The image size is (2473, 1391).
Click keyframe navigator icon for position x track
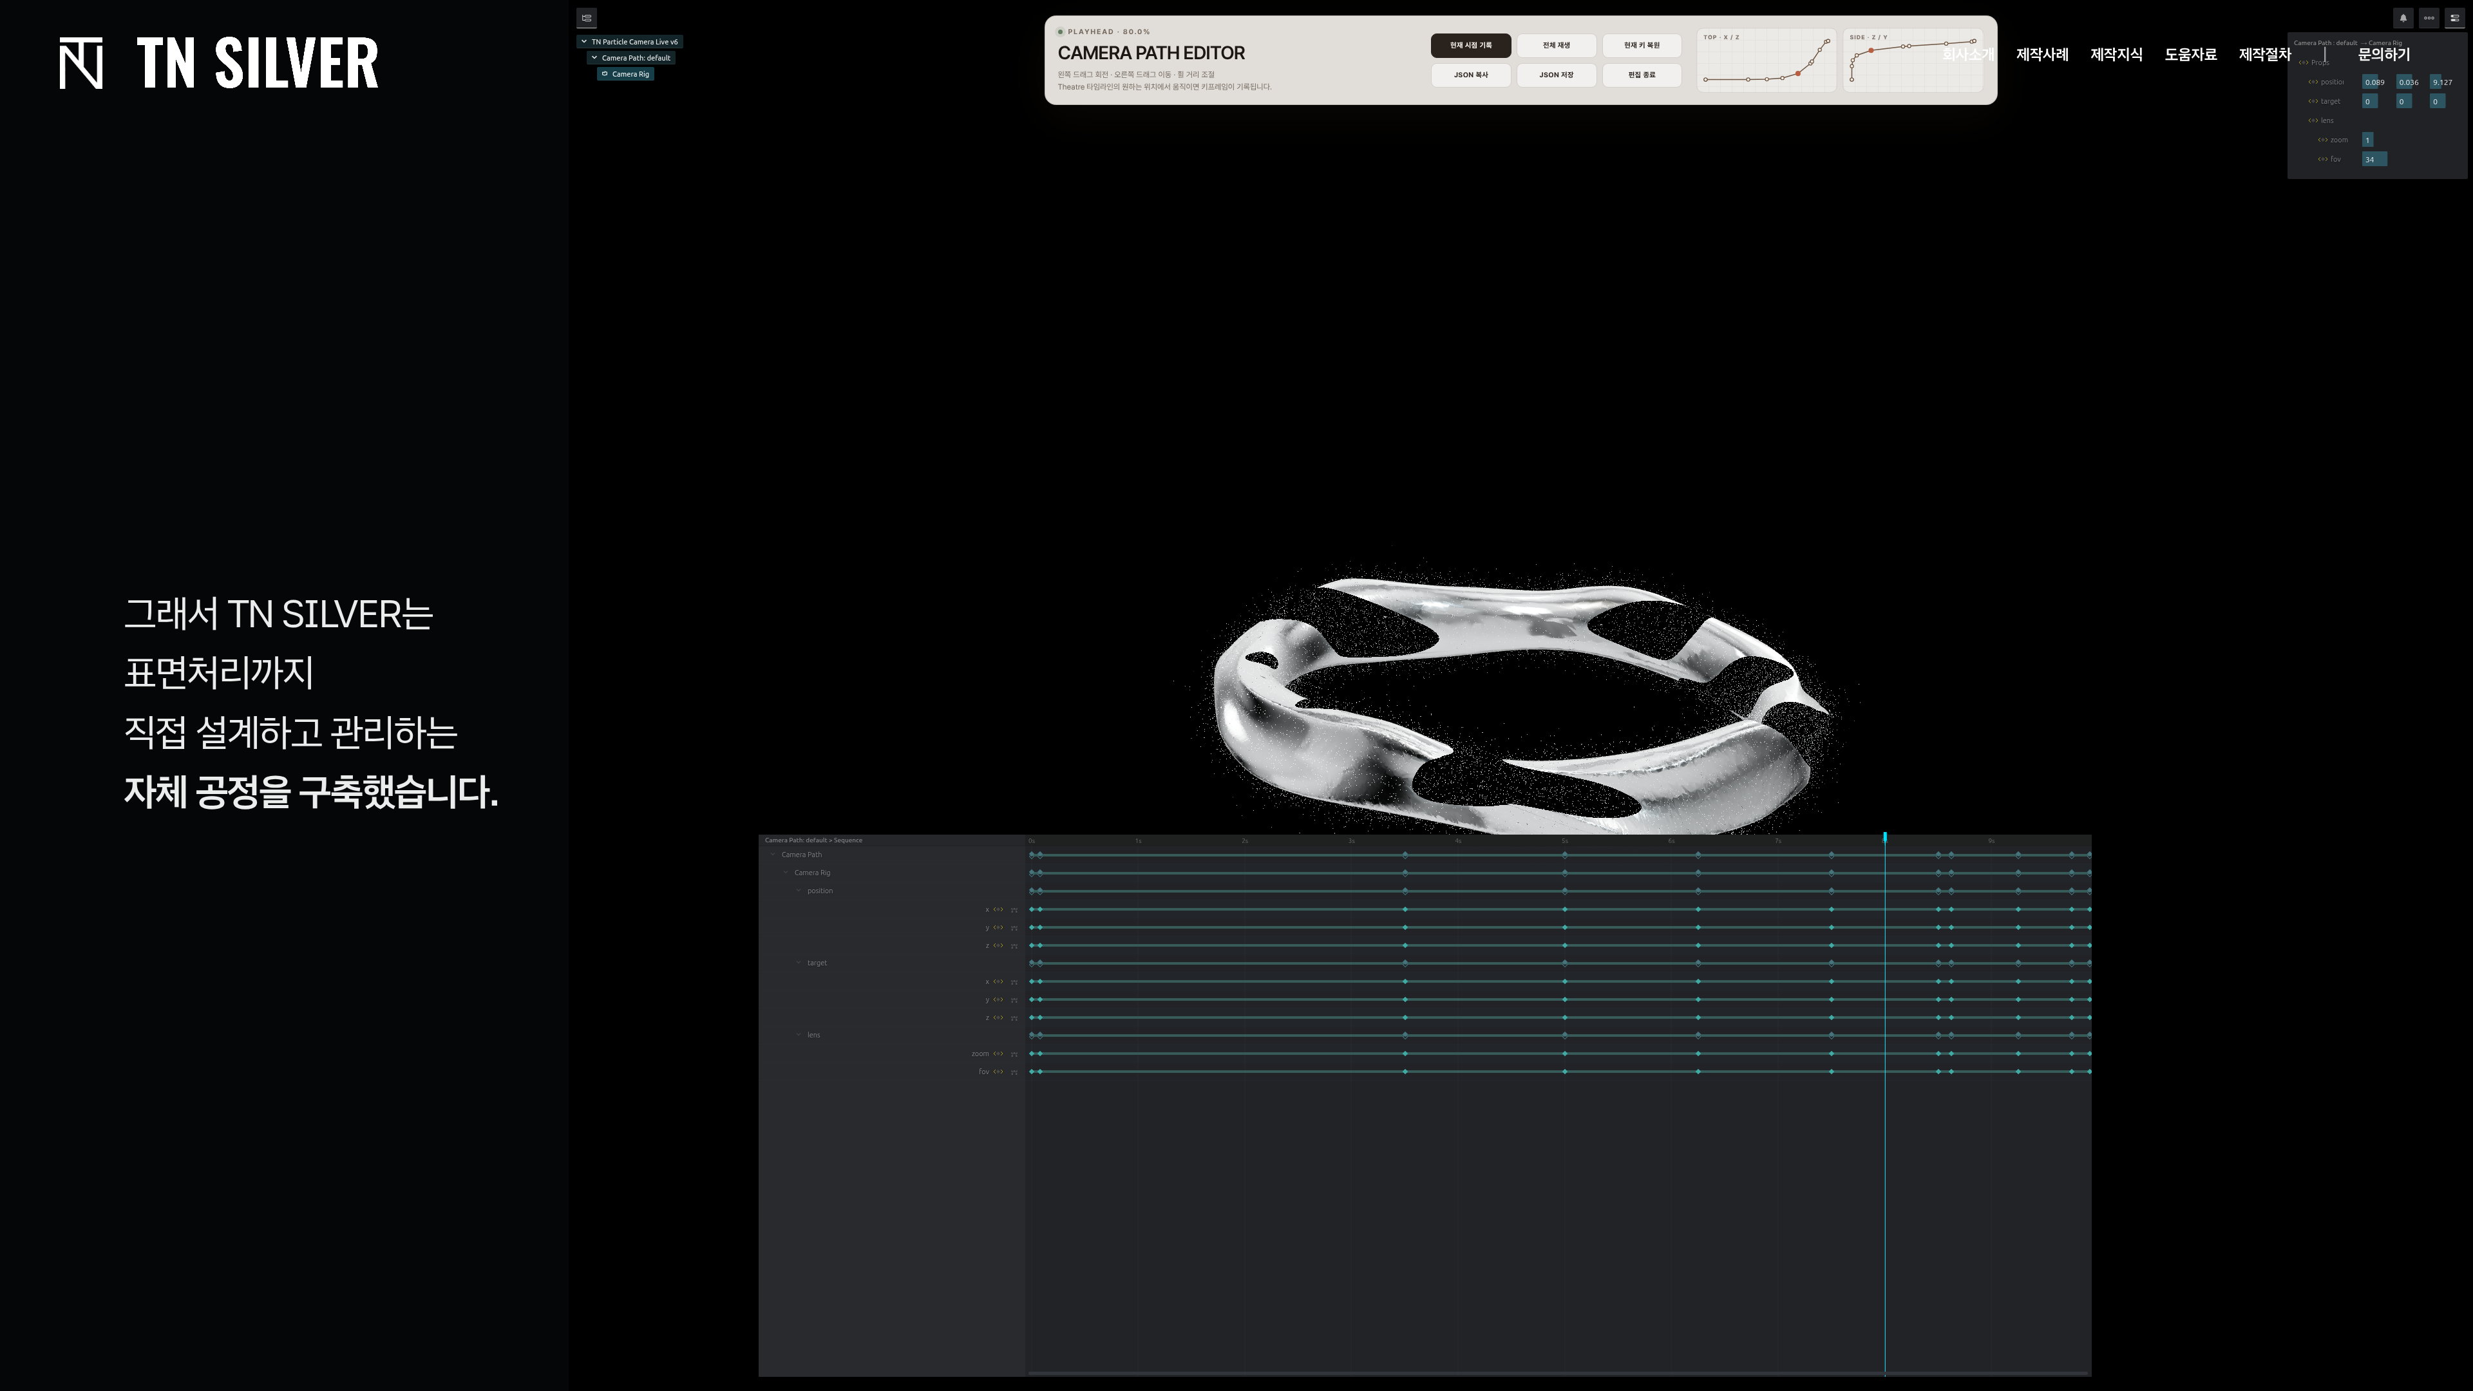tap(998, 909)
